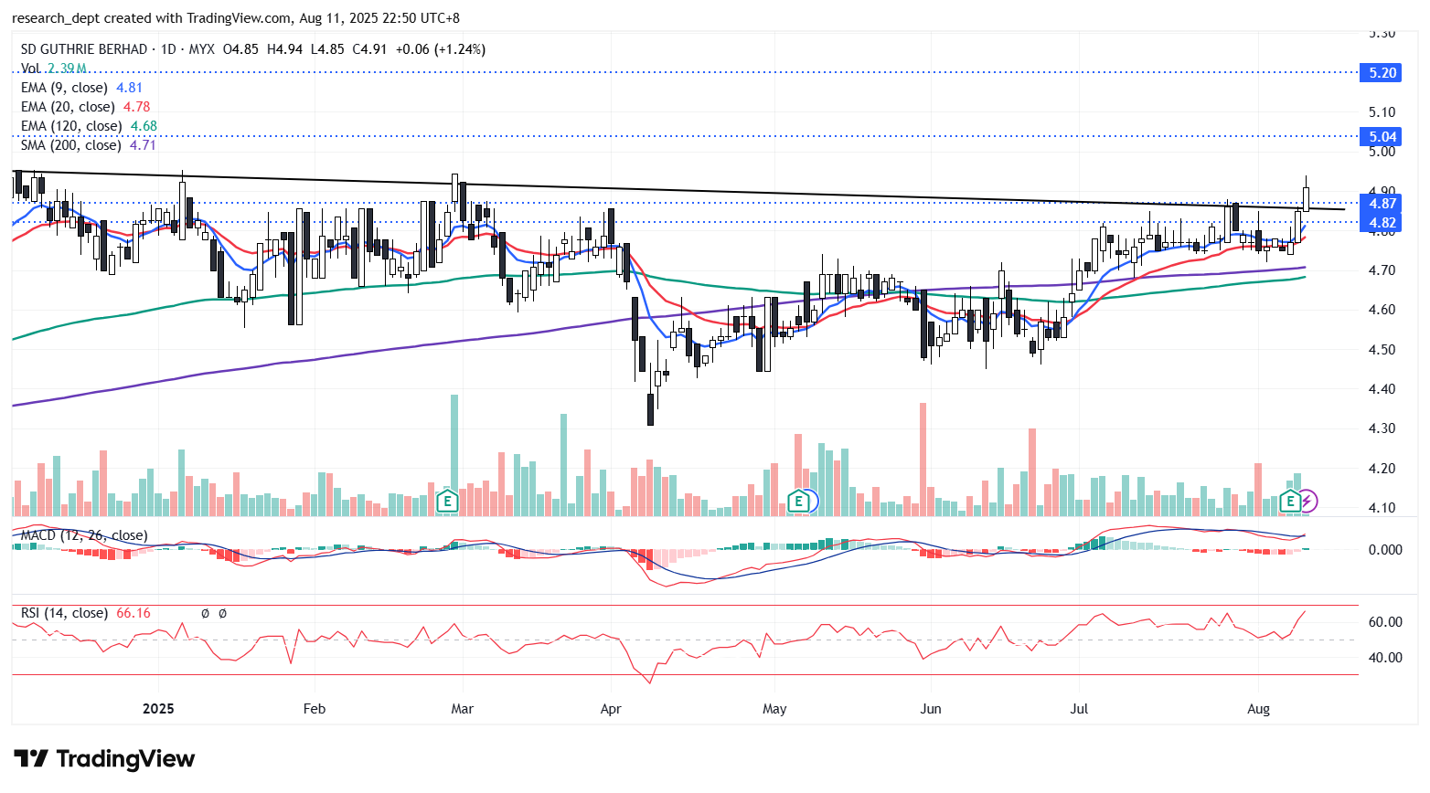Select the EMA (120, close) legend
The image size is (1430, 793).
[x=89, y=126]
